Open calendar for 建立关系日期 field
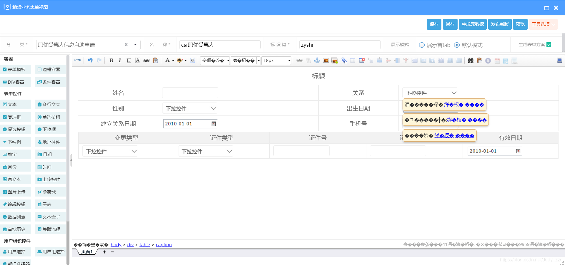This screenshot has width=565, height=265. [214, 124]
